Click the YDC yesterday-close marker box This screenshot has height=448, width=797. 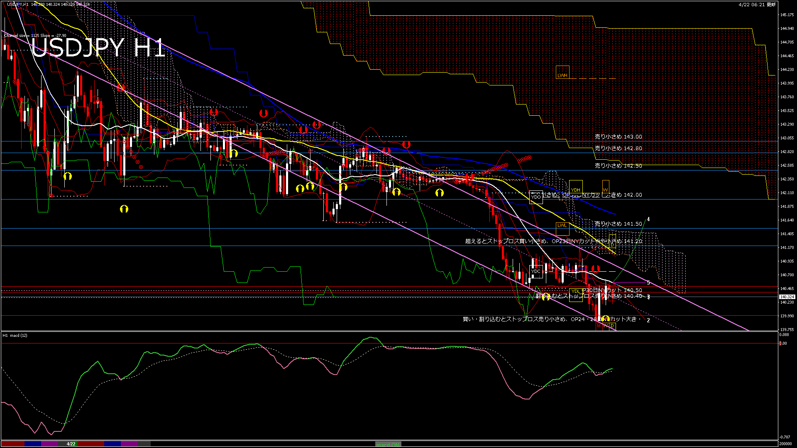(x=536, y=271)
